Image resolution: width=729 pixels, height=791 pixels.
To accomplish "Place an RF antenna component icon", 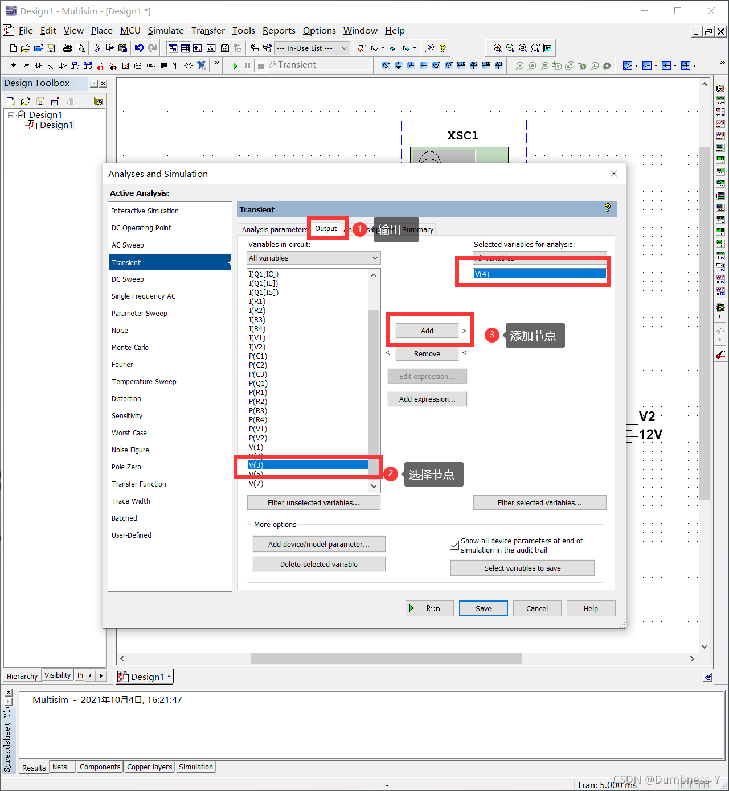I will pos(176,65).
